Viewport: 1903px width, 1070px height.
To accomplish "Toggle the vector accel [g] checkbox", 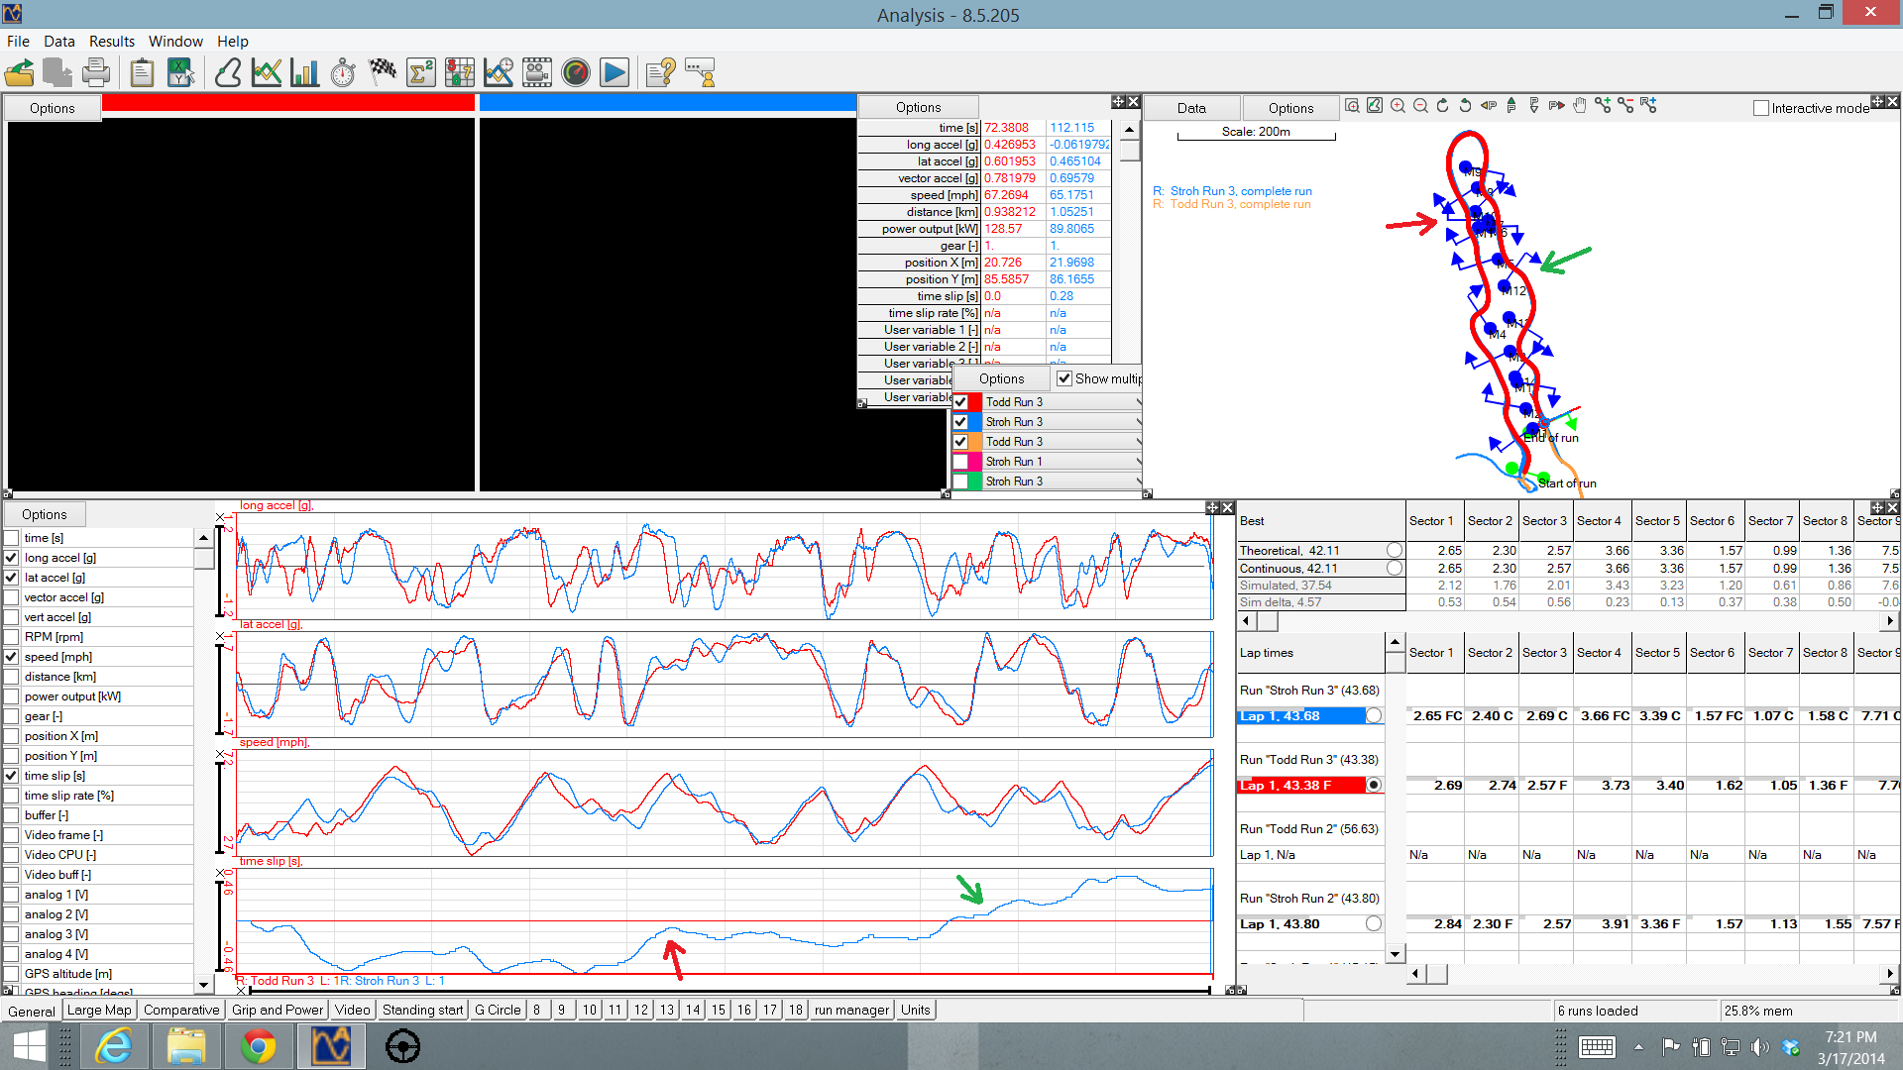I will (12, 597).
